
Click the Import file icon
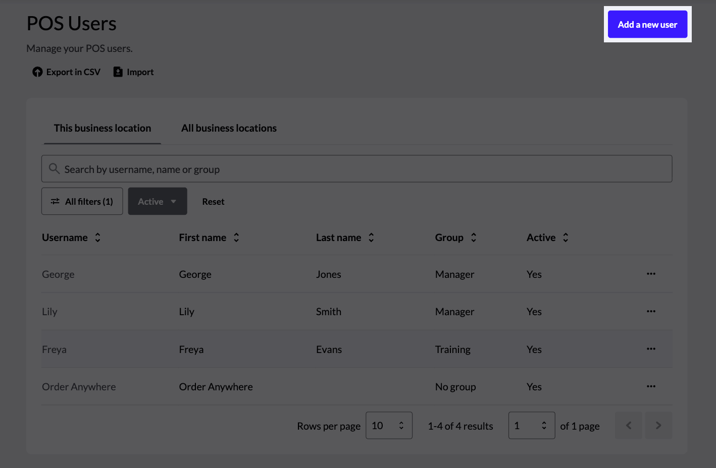pos(118,72)
